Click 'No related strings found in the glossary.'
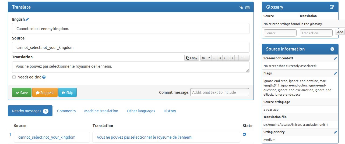Screen dimensions: 345x144 coord(293,24)
